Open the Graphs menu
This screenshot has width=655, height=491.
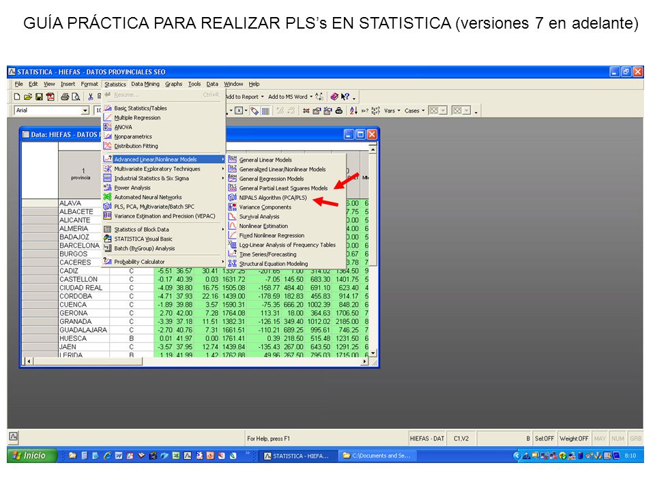coord(173,84)
